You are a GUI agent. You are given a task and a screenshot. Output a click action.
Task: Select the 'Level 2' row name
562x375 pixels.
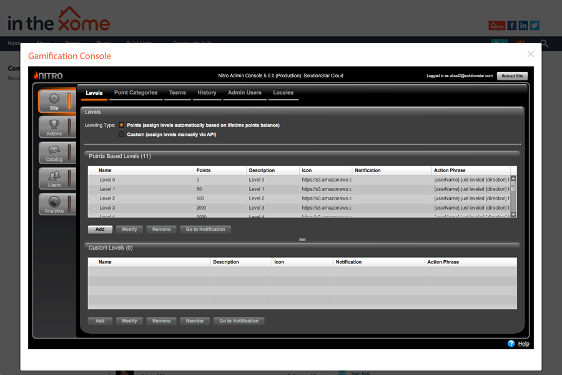107,198
